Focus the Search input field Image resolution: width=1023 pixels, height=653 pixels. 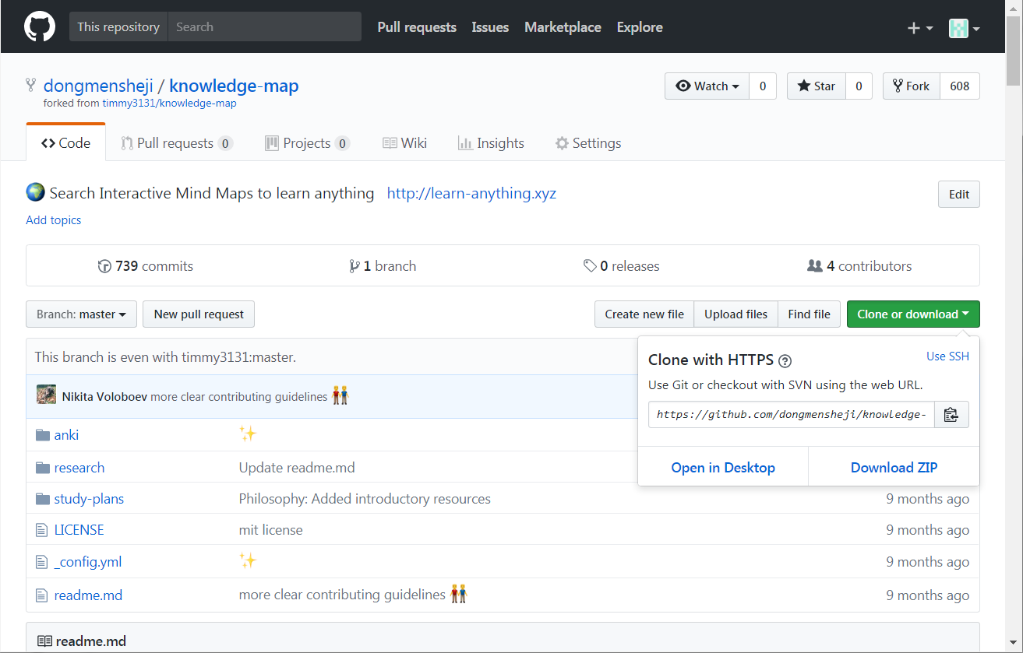(x=265, y=26)
